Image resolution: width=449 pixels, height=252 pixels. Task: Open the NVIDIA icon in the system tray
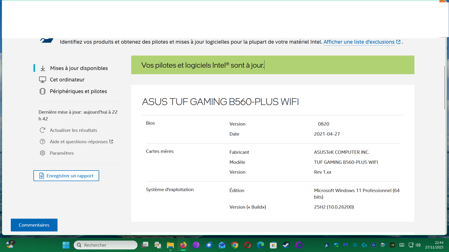pyautogui.click(x=393, y=245)
